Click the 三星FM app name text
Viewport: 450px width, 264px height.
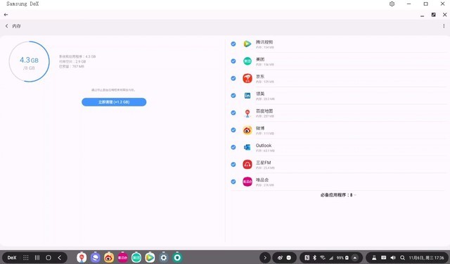tap(263, 163)
